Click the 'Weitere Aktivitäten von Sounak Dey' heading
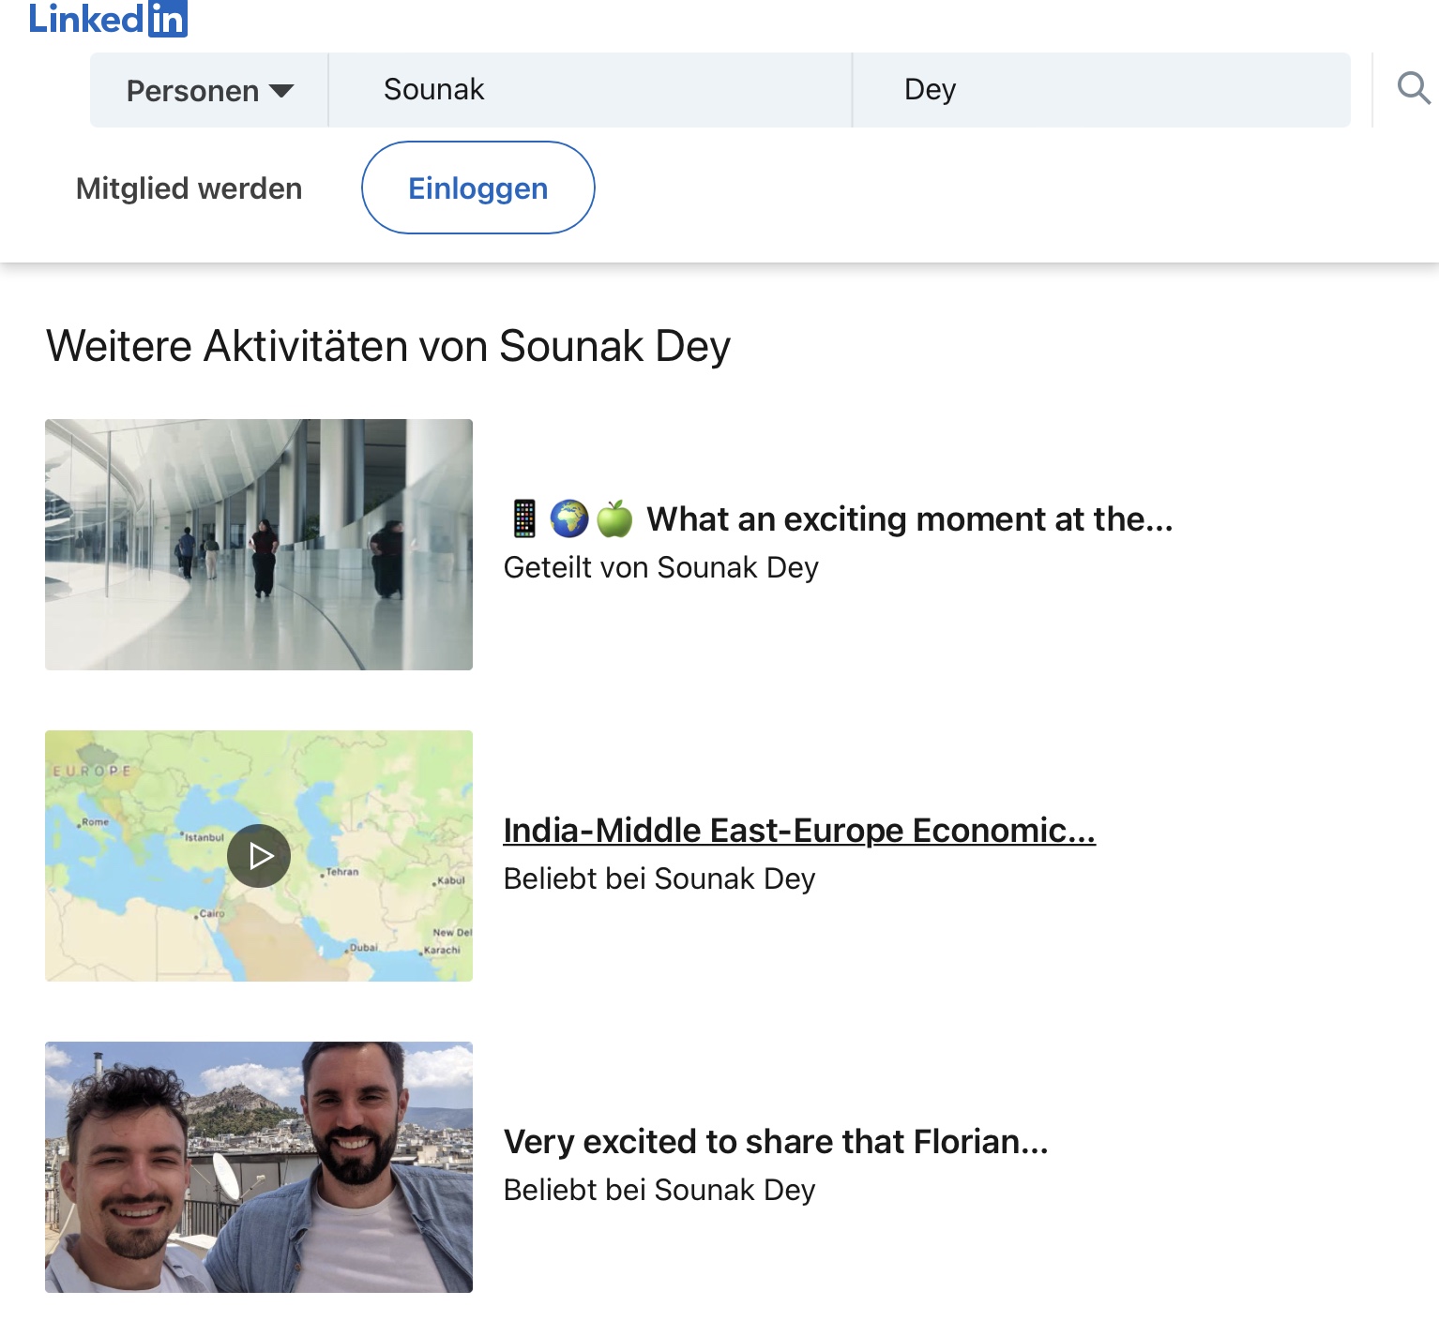The width and height of the screenshot is (1439, 1336). pyautogui.click(x=387, y=346)
